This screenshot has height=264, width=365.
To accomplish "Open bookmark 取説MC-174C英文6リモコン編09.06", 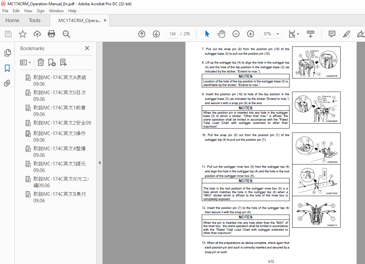I will pyautogui.click(x=61, y=182).
